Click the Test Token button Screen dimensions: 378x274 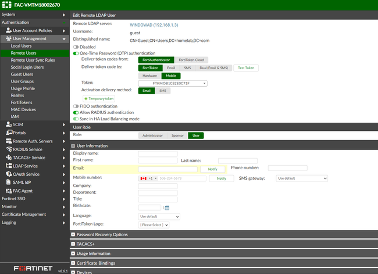[246, 68]
